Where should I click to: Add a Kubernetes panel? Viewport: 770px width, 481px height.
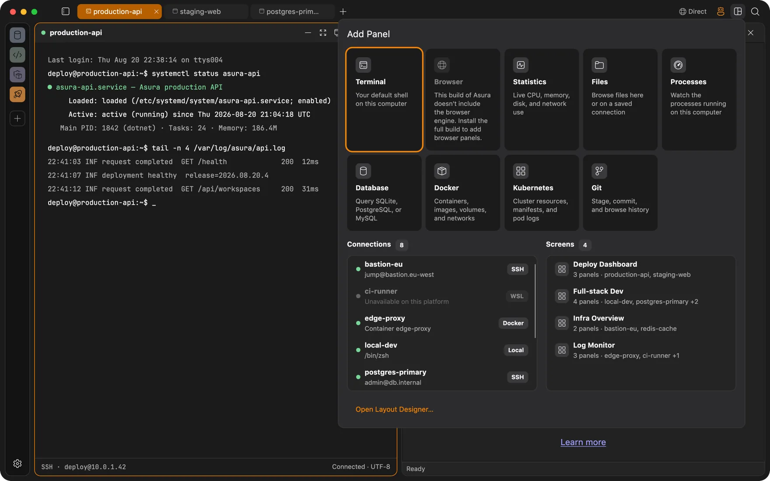pos(541,193)
